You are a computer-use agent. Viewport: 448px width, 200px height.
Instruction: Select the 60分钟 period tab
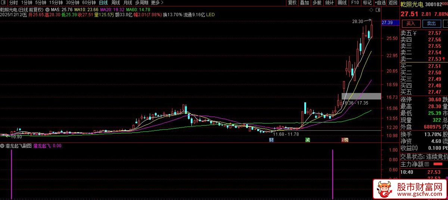[89, 3]
